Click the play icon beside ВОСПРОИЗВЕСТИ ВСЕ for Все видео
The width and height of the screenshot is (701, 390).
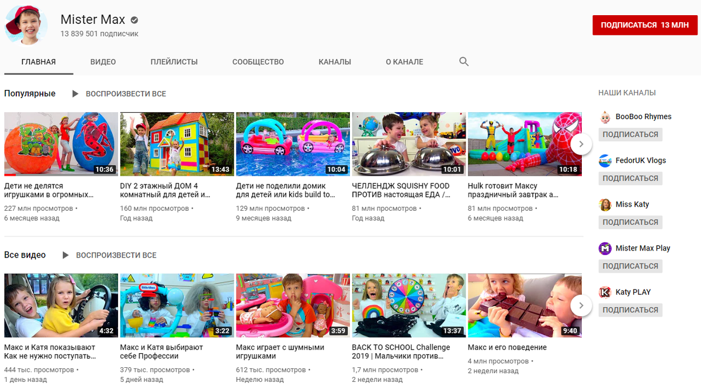click(66, 255)
